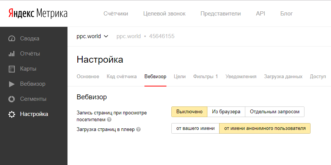Switch to the Код счётчика tab
Screen dimensions: 331x165
click(121, 77)
